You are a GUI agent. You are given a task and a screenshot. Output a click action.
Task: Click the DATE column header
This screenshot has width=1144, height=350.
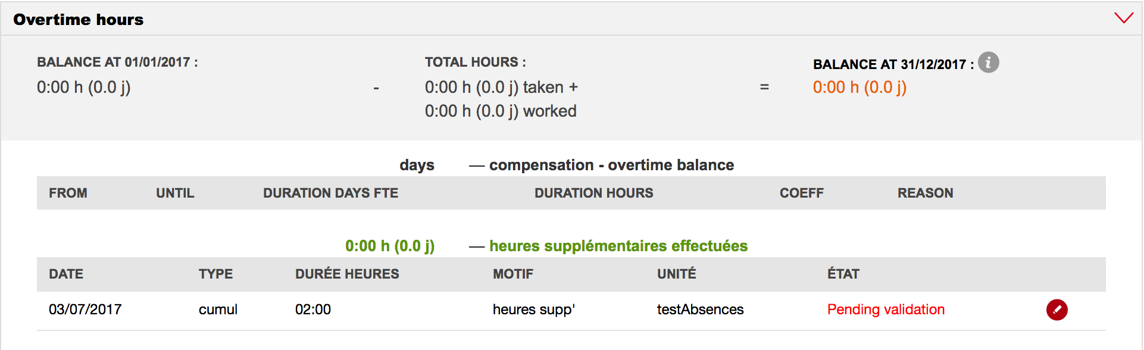pos(66,274)
